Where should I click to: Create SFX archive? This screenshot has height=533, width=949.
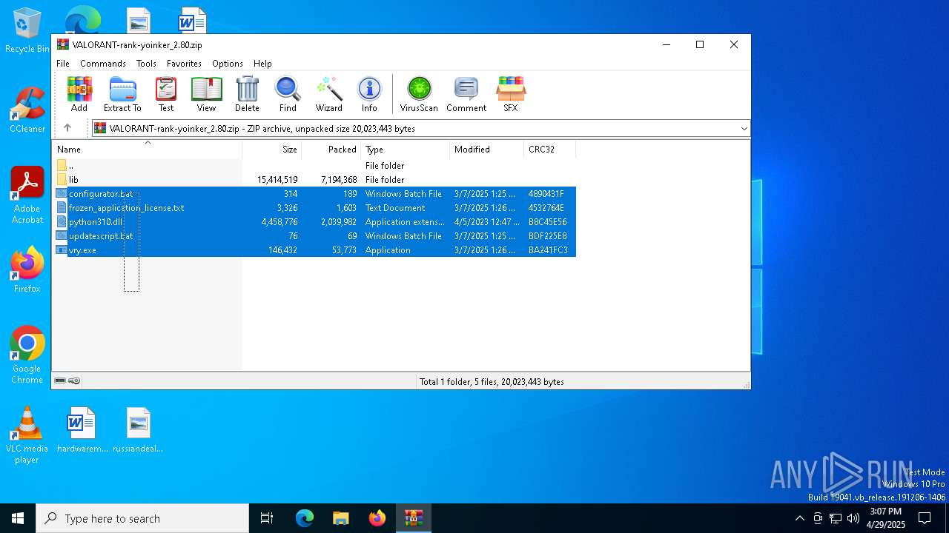[511, 94]
